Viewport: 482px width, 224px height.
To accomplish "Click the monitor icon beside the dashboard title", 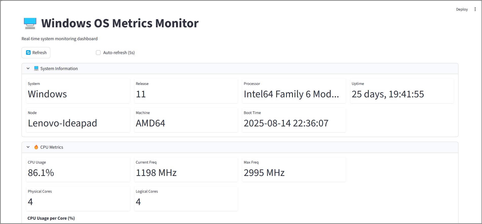I will (x=30, y=23).
